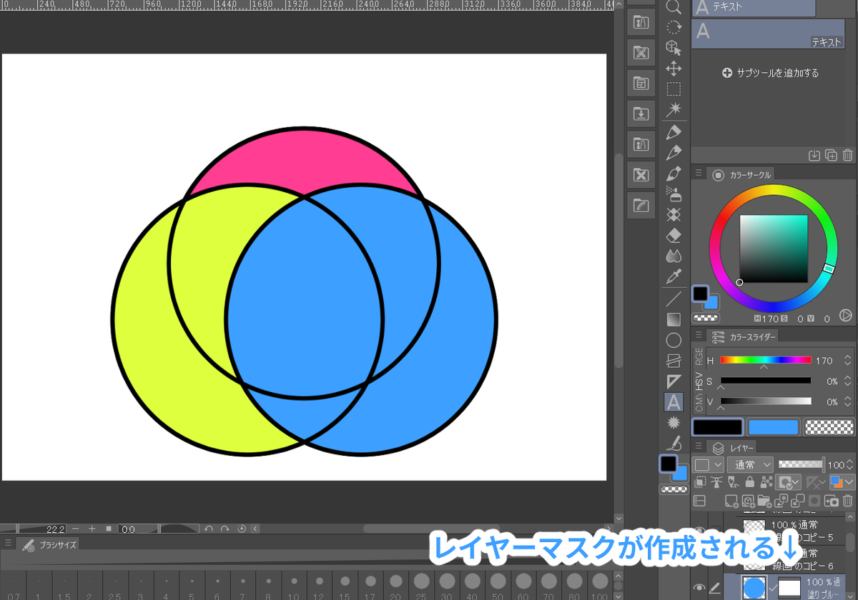This screenshot has height=600, width=858.
Task: Zoom out with the minus button
Action: coord(77,529)
